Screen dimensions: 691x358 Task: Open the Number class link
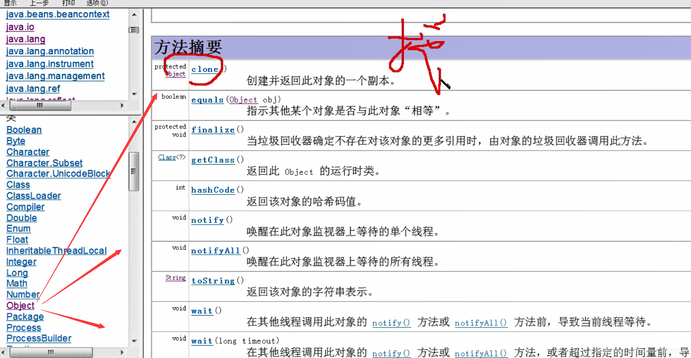(23, 295)
